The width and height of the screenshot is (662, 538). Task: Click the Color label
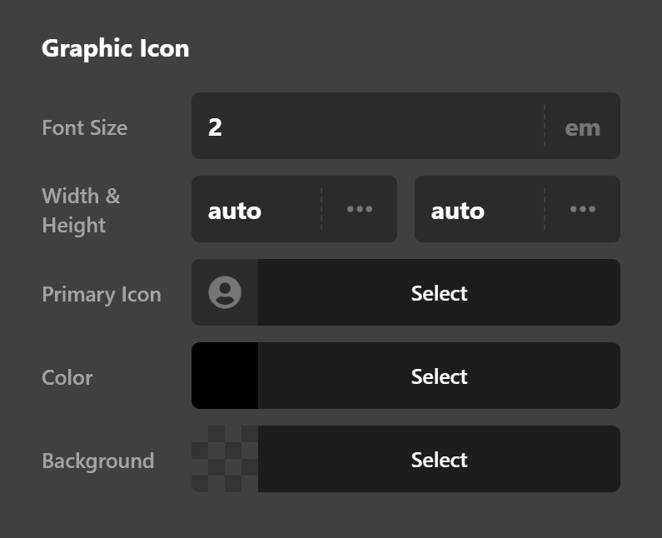coord(67,377)
